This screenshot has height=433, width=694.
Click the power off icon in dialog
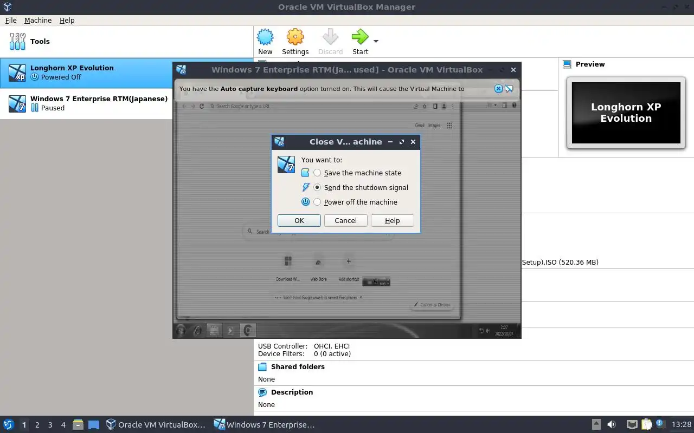point(305,202)
